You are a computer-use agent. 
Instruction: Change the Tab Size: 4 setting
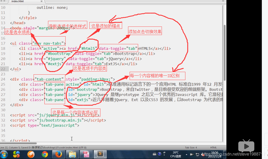(191, 148)
